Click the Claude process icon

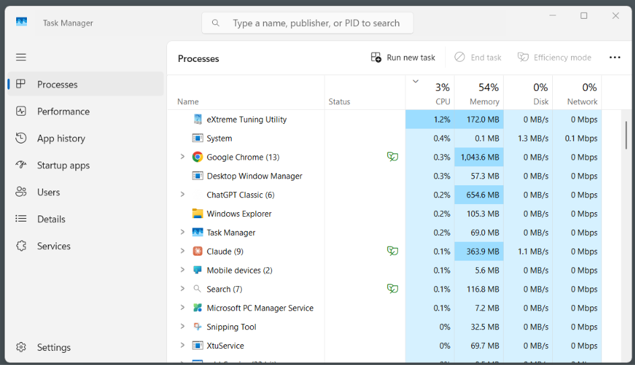click(197, 251)
